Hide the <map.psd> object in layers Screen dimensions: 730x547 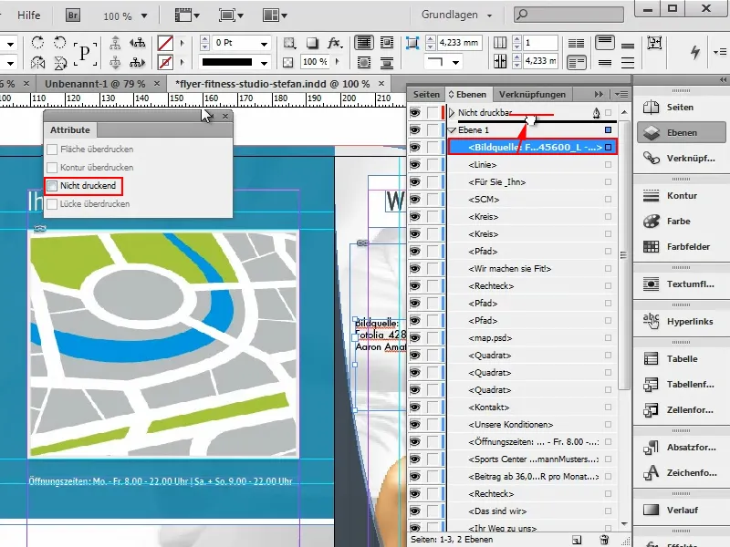pos(415,337)
